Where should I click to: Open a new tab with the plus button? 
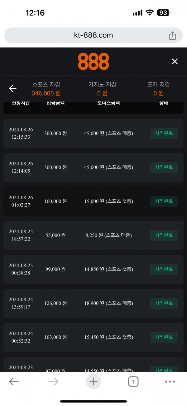click(93, 381)
